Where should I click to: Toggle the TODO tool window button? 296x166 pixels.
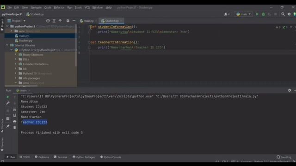tap(25, 157)
